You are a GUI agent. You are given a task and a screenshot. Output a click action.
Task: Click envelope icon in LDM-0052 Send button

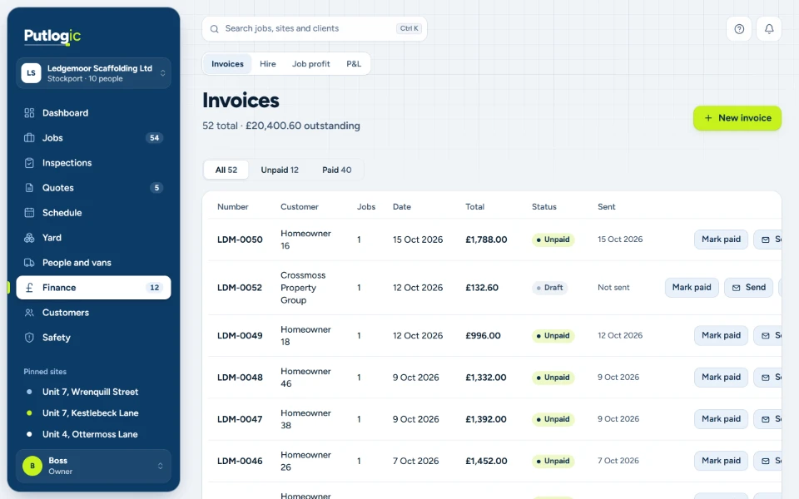pos(737,288)
